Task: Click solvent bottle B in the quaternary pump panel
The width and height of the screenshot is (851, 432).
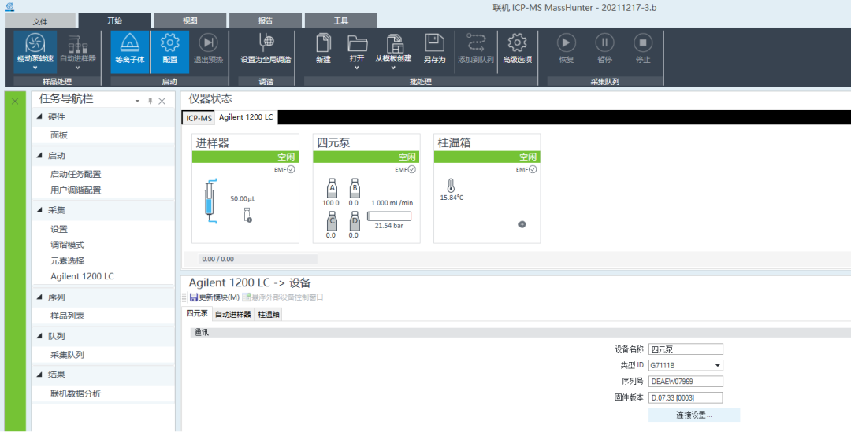Action: (355, 189)
